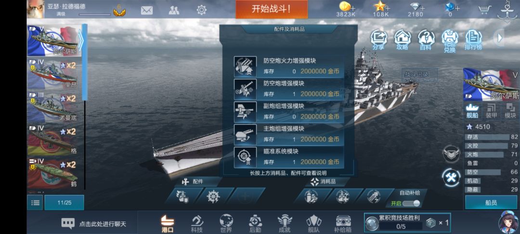Click the 船员 crew button
Screen dimensions: 520x234
tap(491, 203)
